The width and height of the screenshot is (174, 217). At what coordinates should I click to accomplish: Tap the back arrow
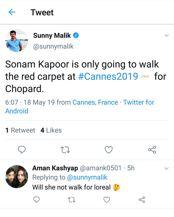(x=12, y=12)
